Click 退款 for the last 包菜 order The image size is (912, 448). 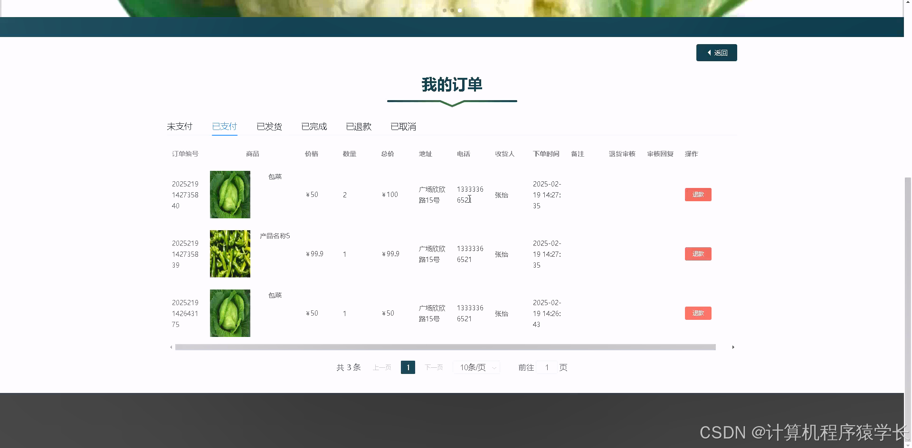[x=698, y=313]
